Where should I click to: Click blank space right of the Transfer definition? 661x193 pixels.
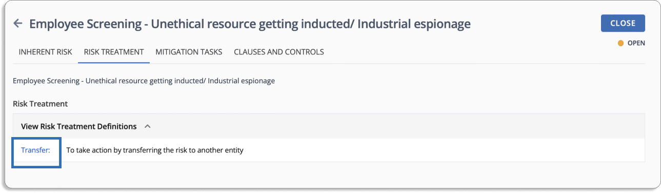(441, 150)
